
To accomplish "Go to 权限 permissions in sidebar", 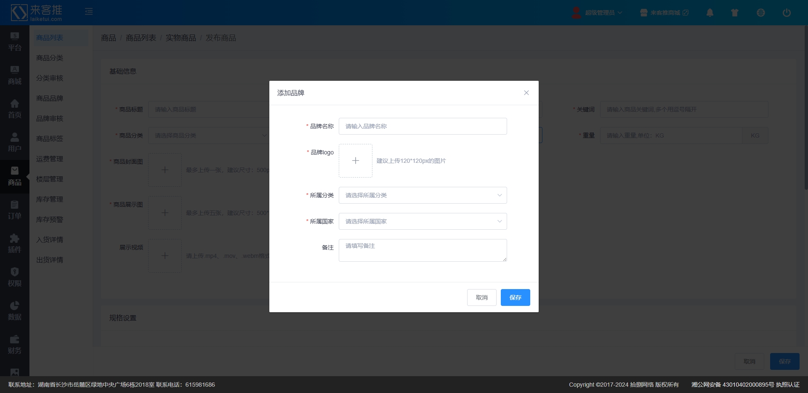I will coord(15,278).
